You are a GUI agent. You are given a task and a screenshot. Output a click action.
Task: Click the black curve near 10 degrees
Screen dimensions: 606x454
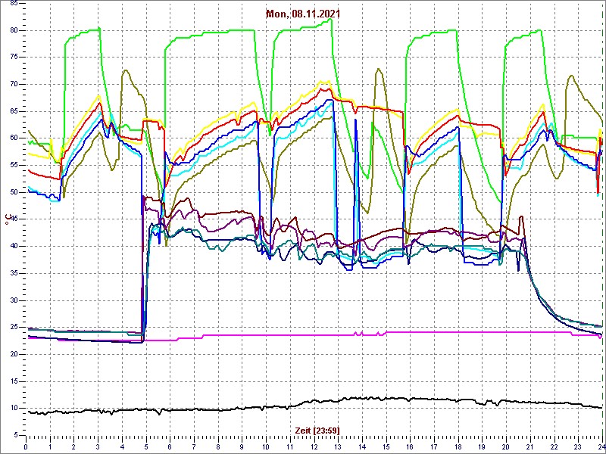pos(227,409)
